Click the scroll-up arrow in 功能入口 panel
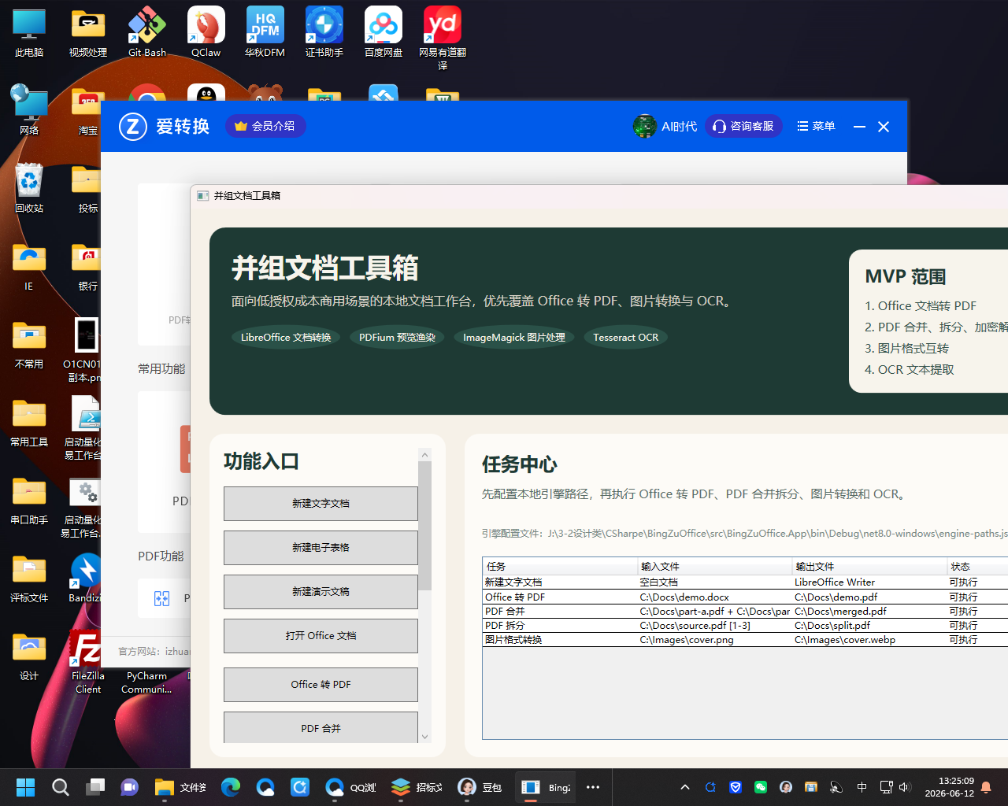This screenshot has width=1008, height=806. [425, 455]
